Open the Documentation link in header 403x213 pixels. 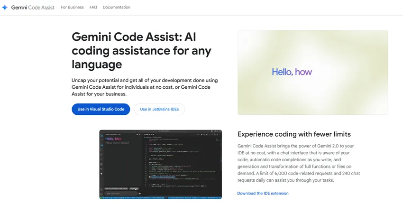click(x=117, y=7)
